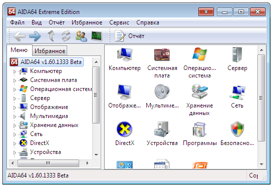Image resolution: width=273 pixels, height=187 pixels.
Task: Open the Файл menu
Action: [x=17, y=22]
